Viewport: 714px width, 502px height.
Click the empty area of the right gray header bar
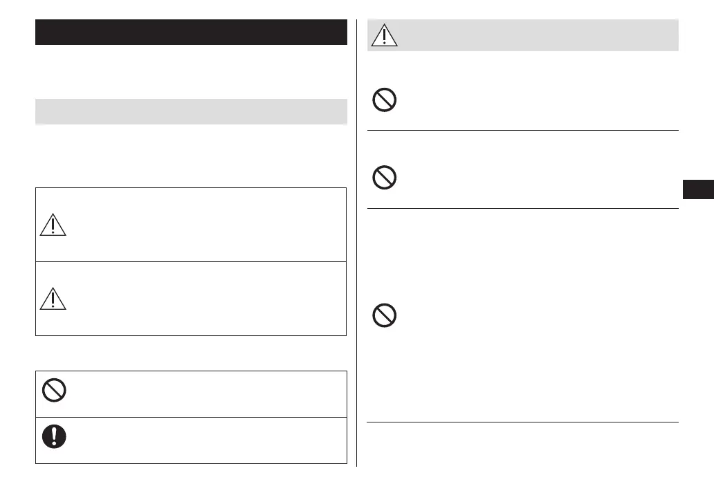tap(533, 35)
